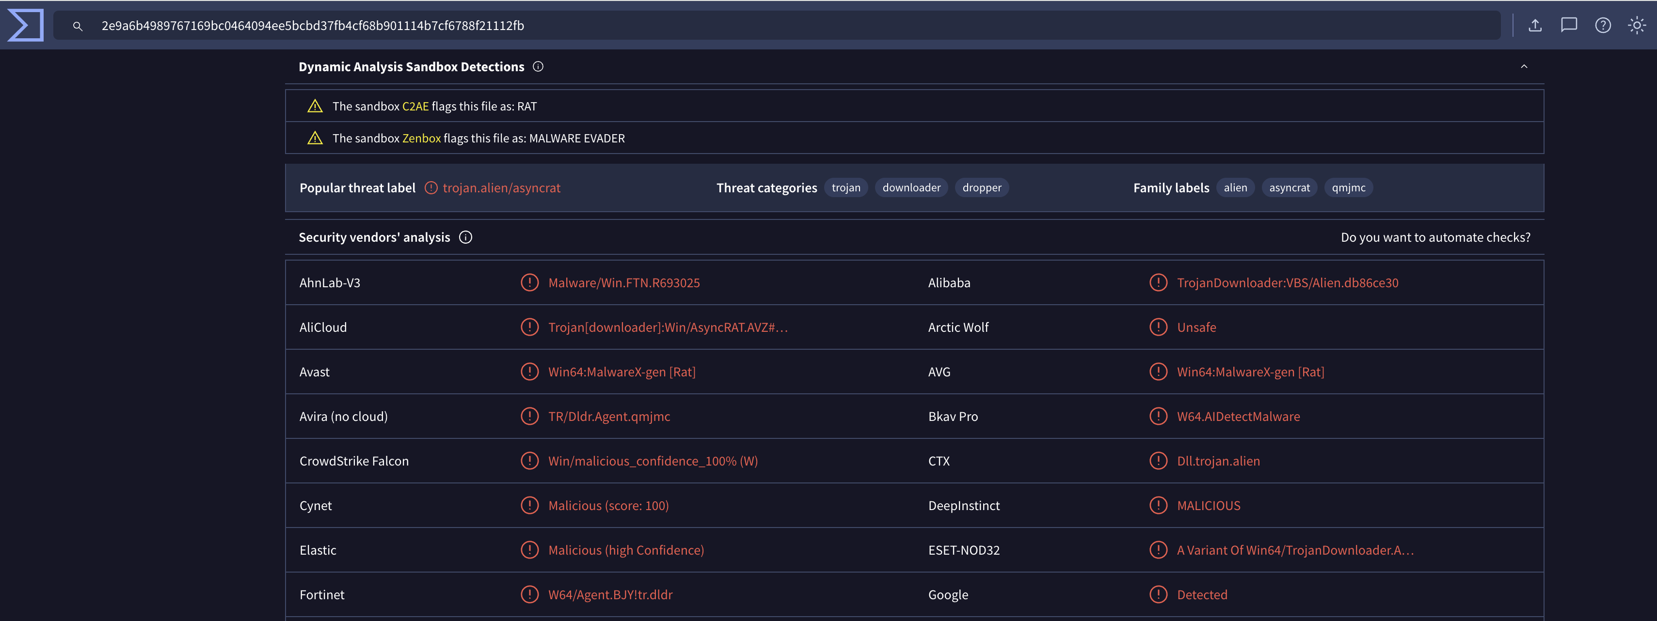The width and height of the screenshot is (1657, 621).
Task: Click alert icon next to trojan.alien/asyncrat
Action: (431, 188)
